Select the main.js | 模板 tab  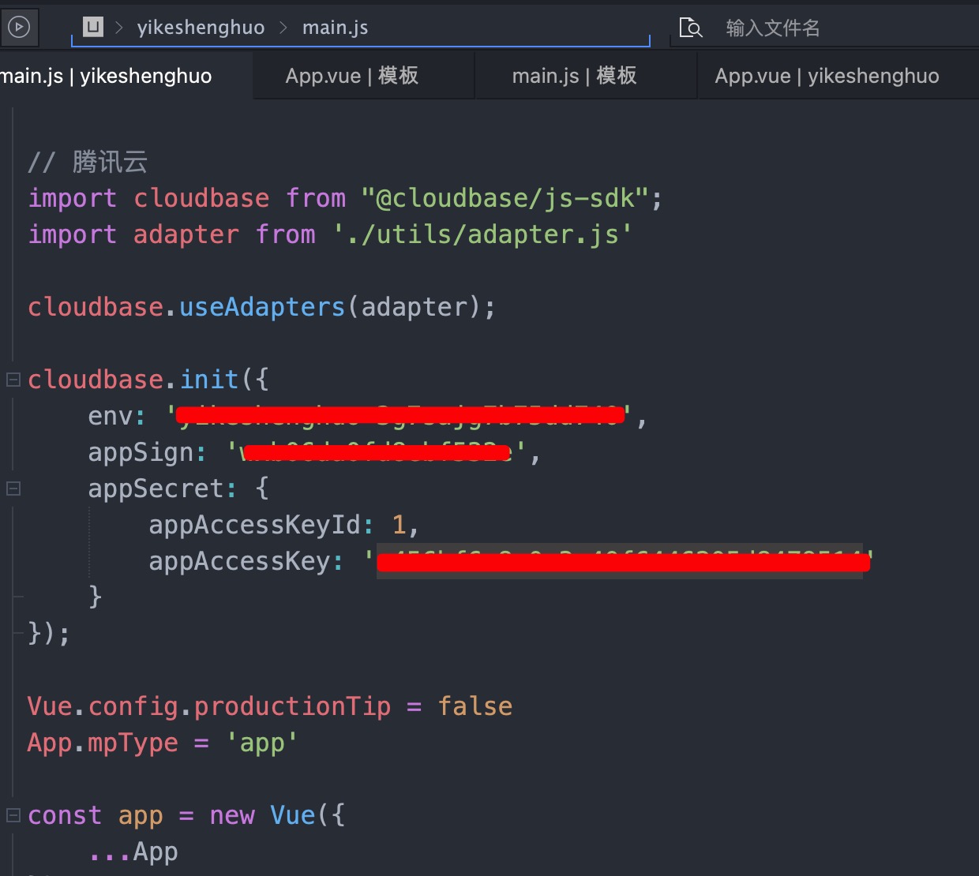574,76
